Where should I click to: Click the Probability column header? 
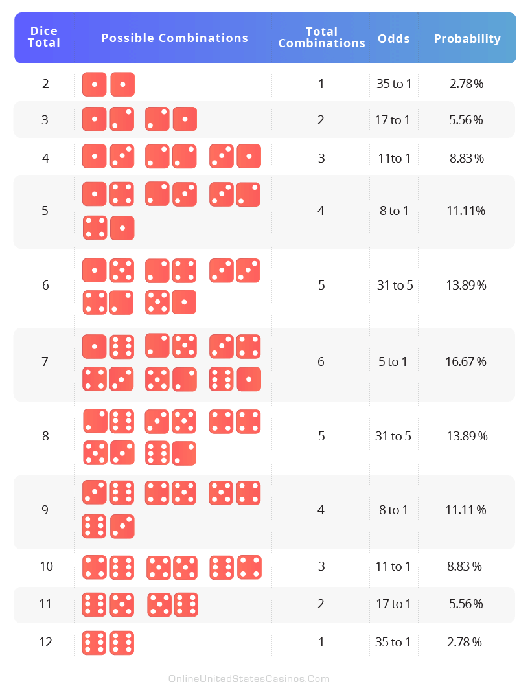[x=467, y=39]
